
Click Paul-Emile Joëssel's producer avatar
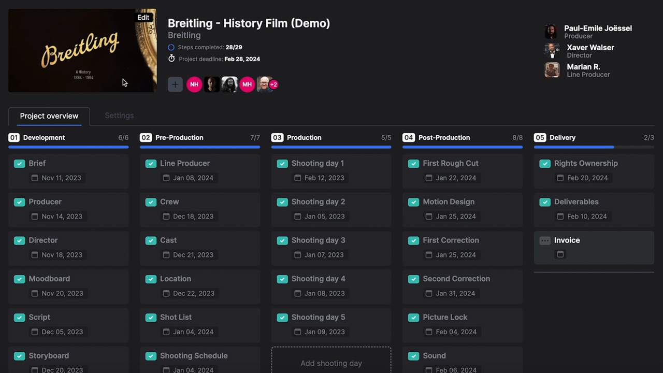pyautogui.click(x=552, y=32)
